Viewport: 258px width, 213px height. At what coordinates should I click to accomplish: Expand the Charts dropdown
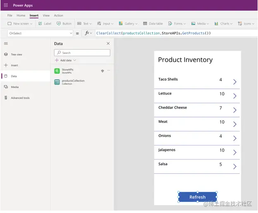[223, 24]
